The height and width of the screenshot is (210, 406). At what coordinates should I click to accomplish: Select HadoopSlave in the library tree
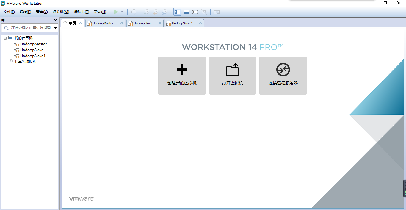[x=32, y=50]
